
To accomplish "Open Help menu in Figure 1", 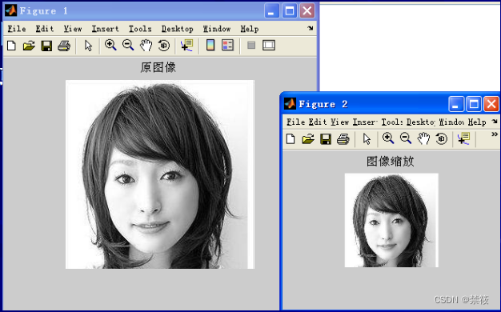I will pyautogui.click(x=250, y=29).
